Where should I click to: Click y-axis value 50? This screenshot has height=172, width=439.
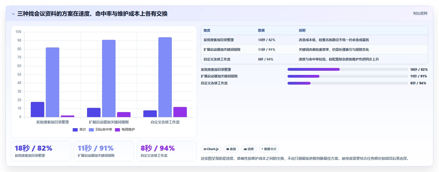tap(19, 74)
